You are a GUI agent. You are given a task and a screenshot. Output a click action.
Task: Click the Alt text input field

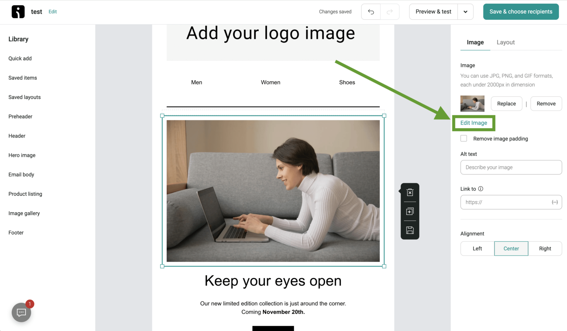(511, 167)
